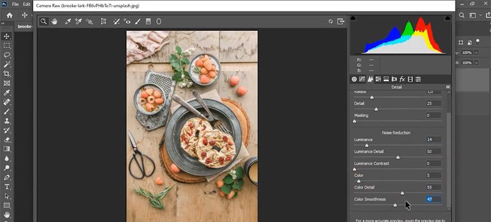Switch to the Tone Curve tab

click(x=362, y=79)
